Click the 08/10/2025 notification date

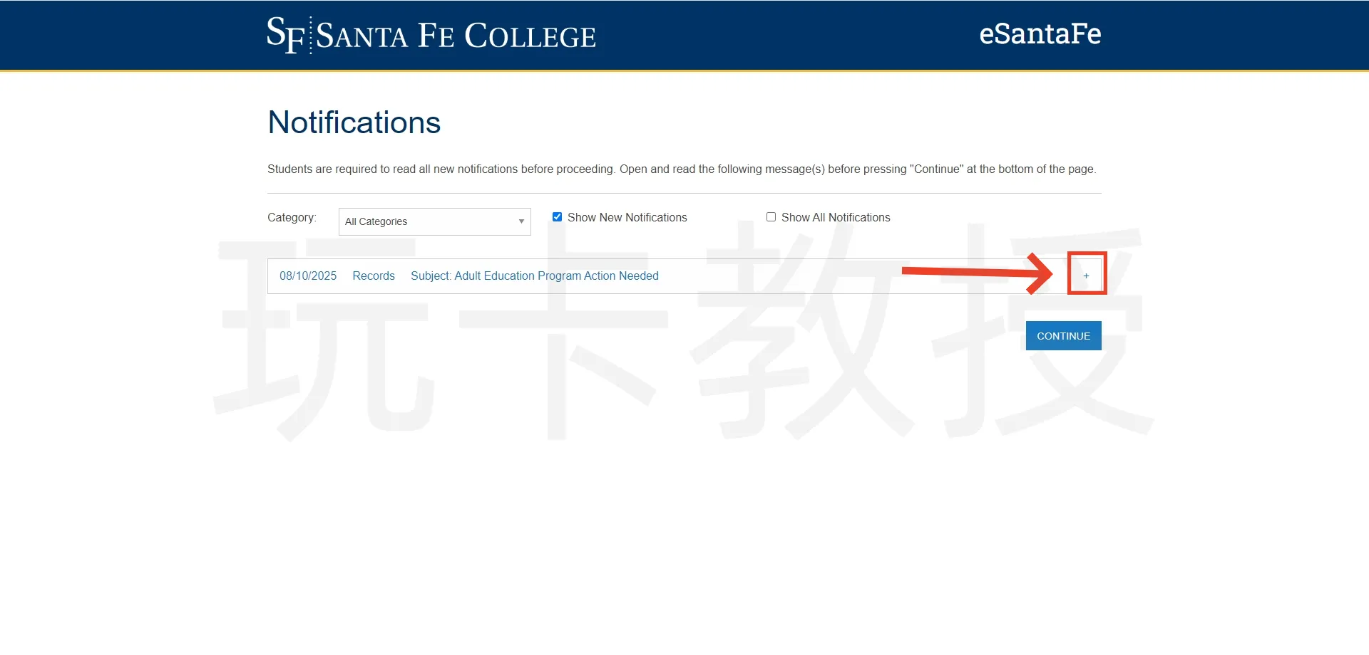[308, 276]
